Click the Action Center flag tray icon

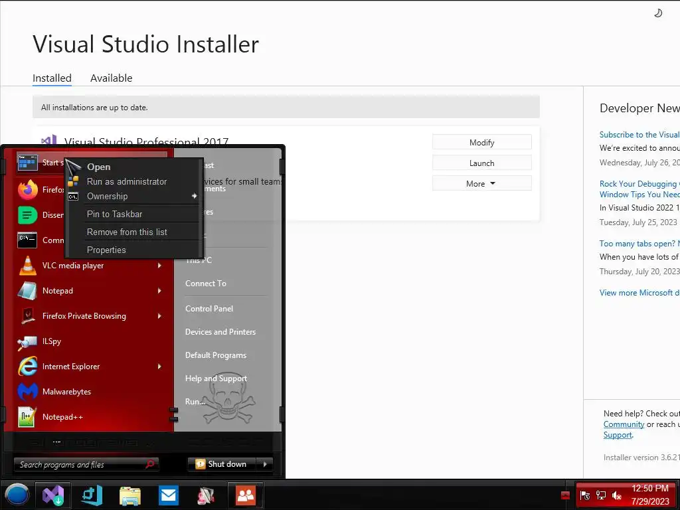[585, 495]
